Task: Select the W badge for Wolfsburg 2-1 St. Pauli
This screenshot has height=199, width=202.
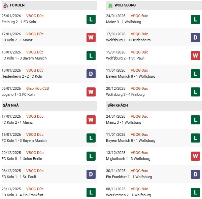Action: [195, 55]
